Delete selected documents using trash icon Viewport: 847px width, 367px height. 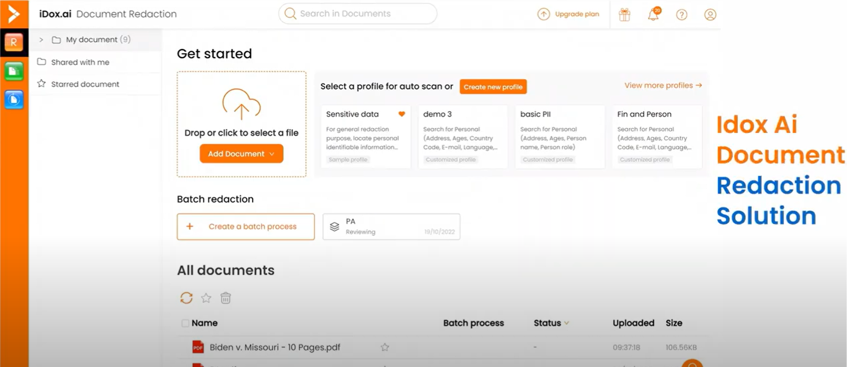[225, 298]
